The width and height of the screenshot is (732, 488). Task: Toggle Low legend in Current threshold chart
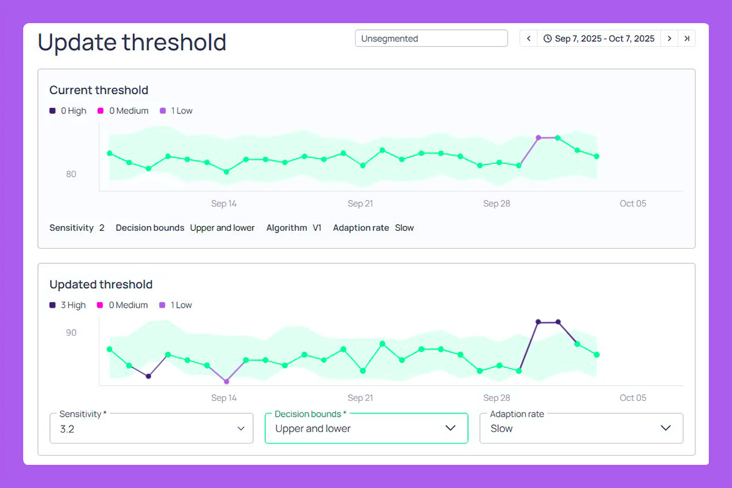point(176,111)
